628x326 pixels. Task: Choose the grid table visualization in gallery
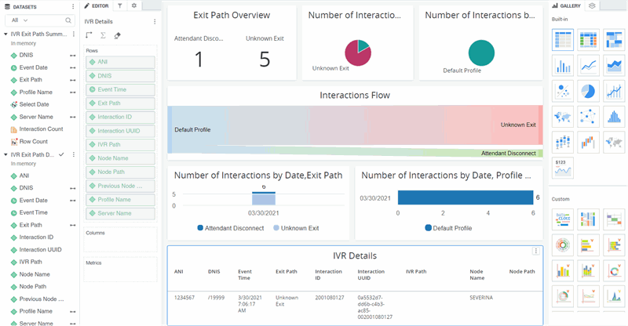pos(562,39)
